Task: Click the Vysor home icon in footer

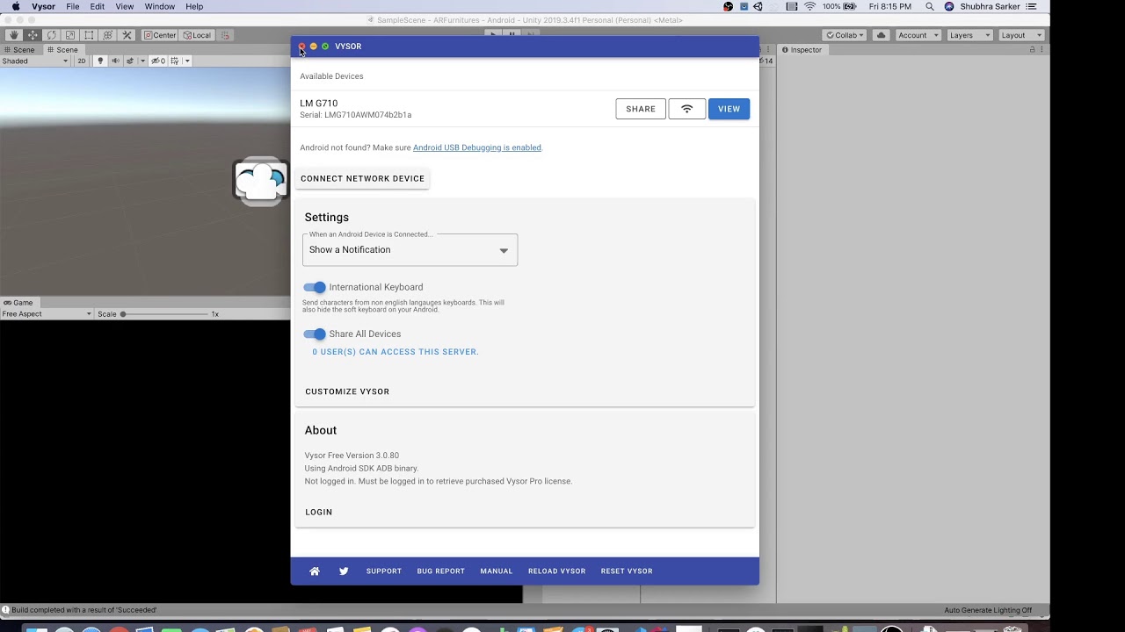Action: tap(315, 571)
